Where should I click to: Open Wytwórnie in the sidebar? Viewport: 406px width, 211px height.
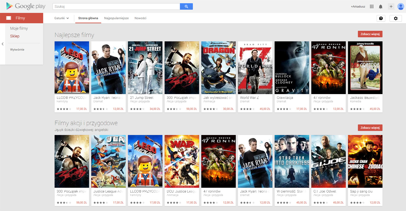(17, 50)
